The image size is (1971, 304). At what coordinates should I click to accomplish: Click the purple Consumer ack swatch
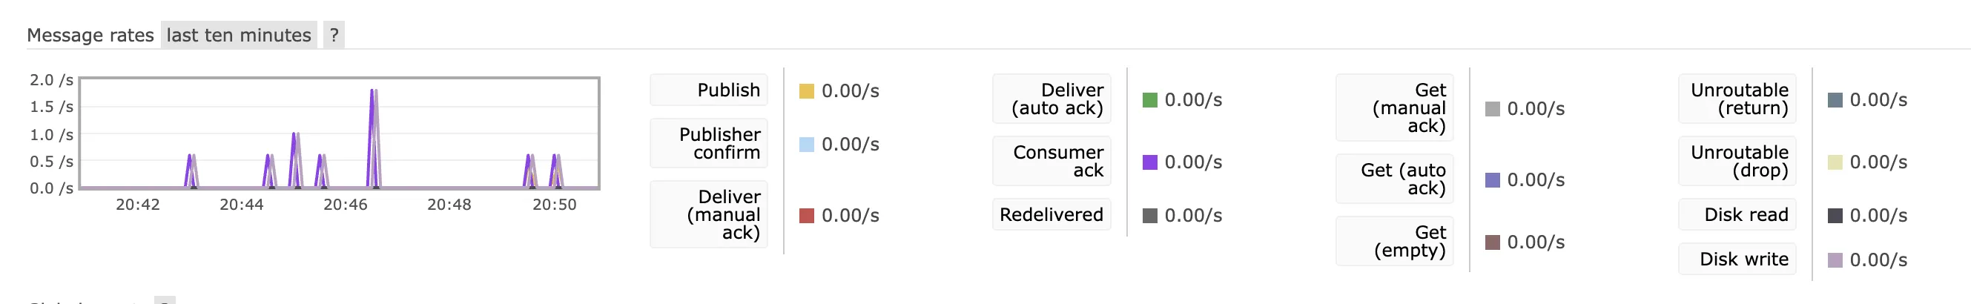pyautogui.click(x=1149, y=162)
